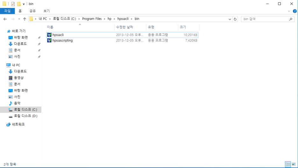Viewport: 298px width, 168px height.
Task: Sort files by 유형 column
Action: (x=162, y=27)
